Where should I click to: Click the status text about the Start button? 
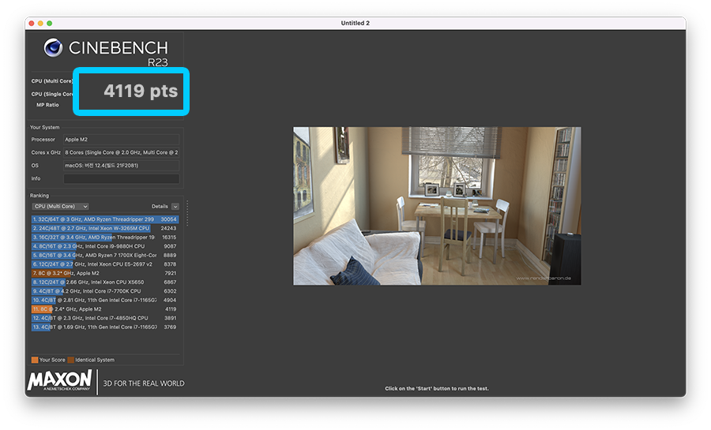point(437,388)
